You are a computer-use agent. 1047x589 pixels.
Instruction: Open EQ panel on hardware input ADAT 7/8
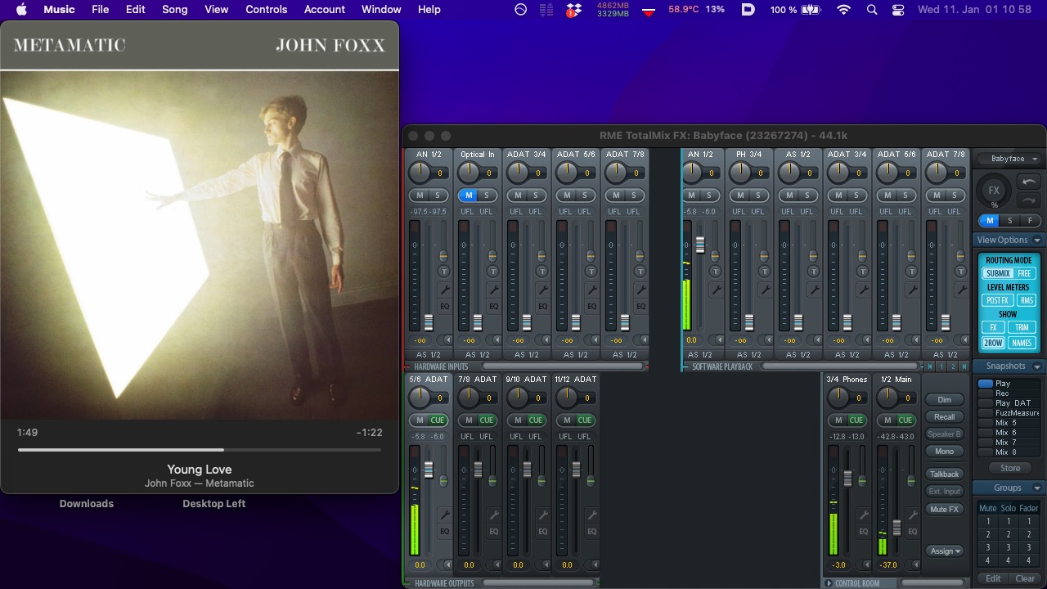641,307
